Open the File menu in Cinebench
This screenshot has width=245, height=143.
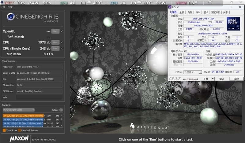click(x=3, y=7)
